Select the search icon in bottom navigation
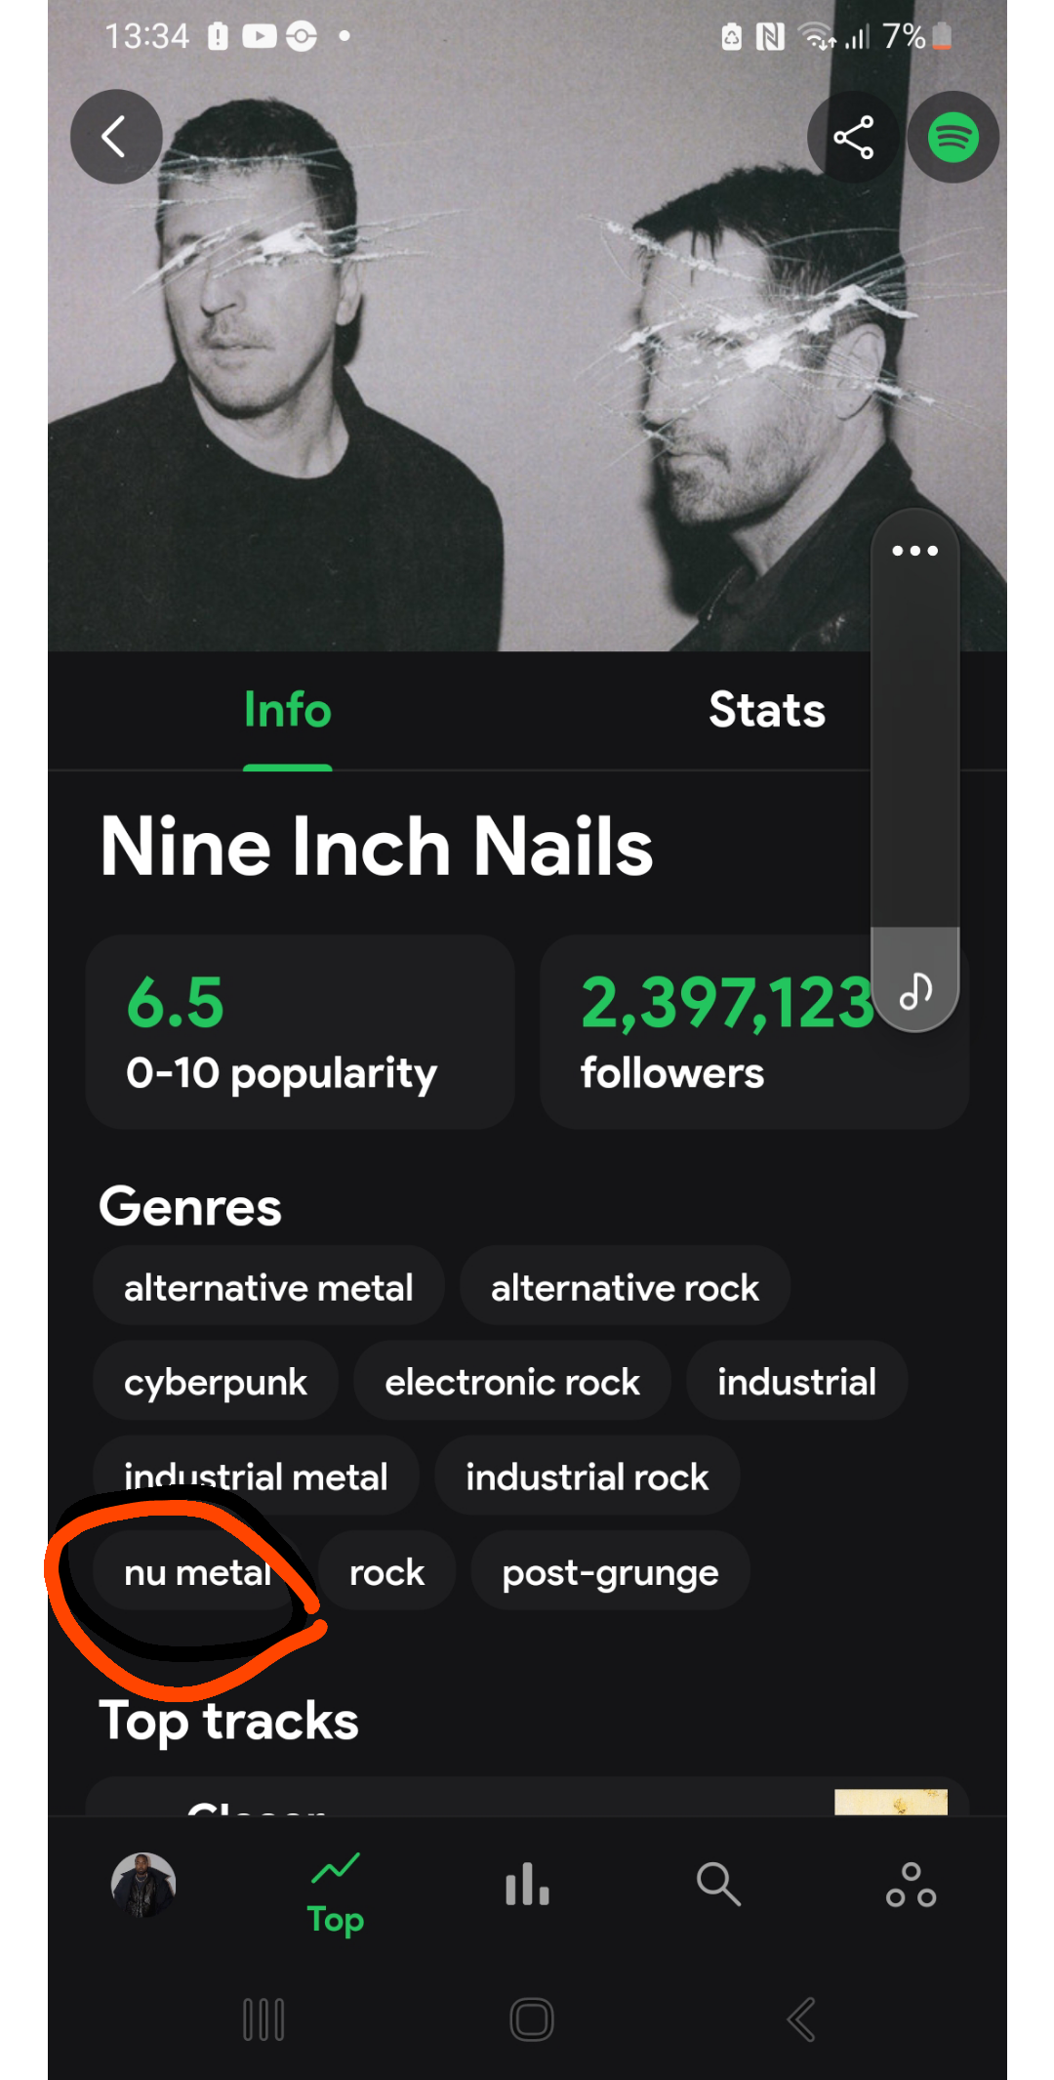Image resolution: width=1054 pixels, height=2080 pixels. click(x=718, y=1885)
